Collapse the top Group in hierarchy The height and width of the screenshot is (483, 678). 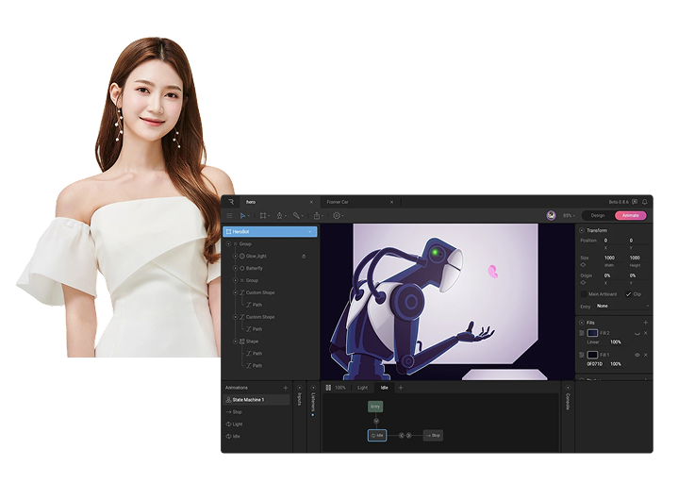click(x=229, y=244)
